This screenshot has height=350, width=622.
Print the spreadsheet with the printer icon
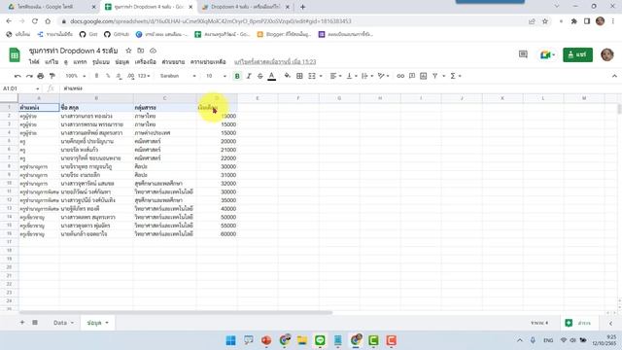(41, 76)
